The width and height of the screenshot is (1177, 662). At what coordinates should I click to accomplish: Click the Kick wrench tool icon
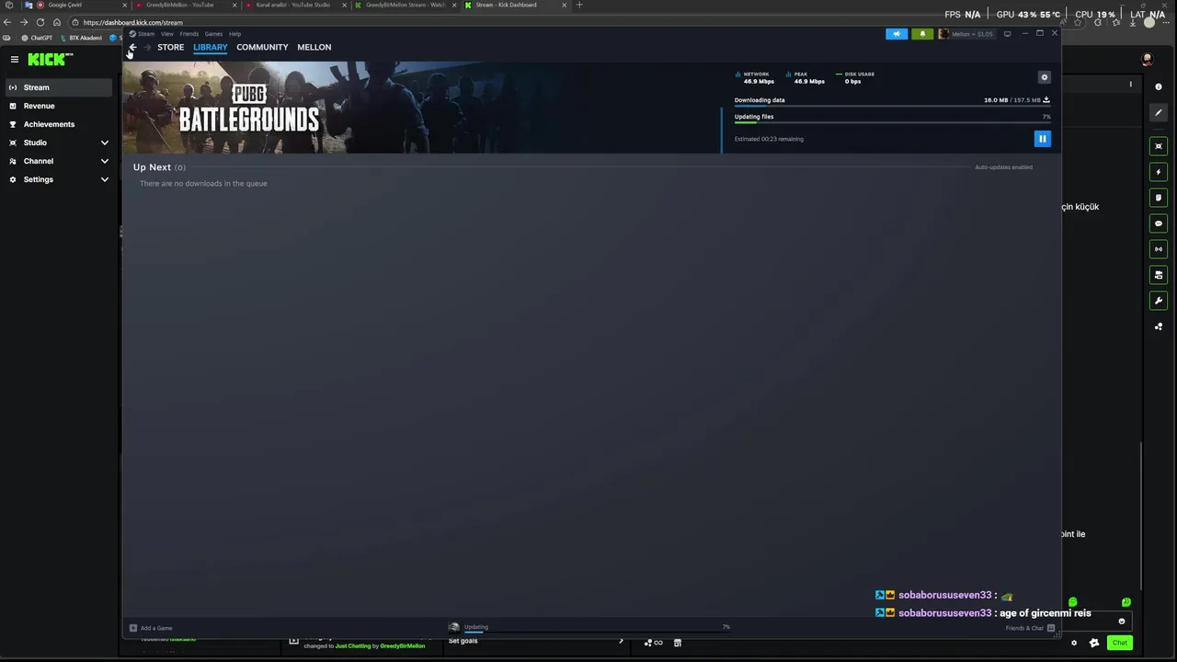point(1159,301)
